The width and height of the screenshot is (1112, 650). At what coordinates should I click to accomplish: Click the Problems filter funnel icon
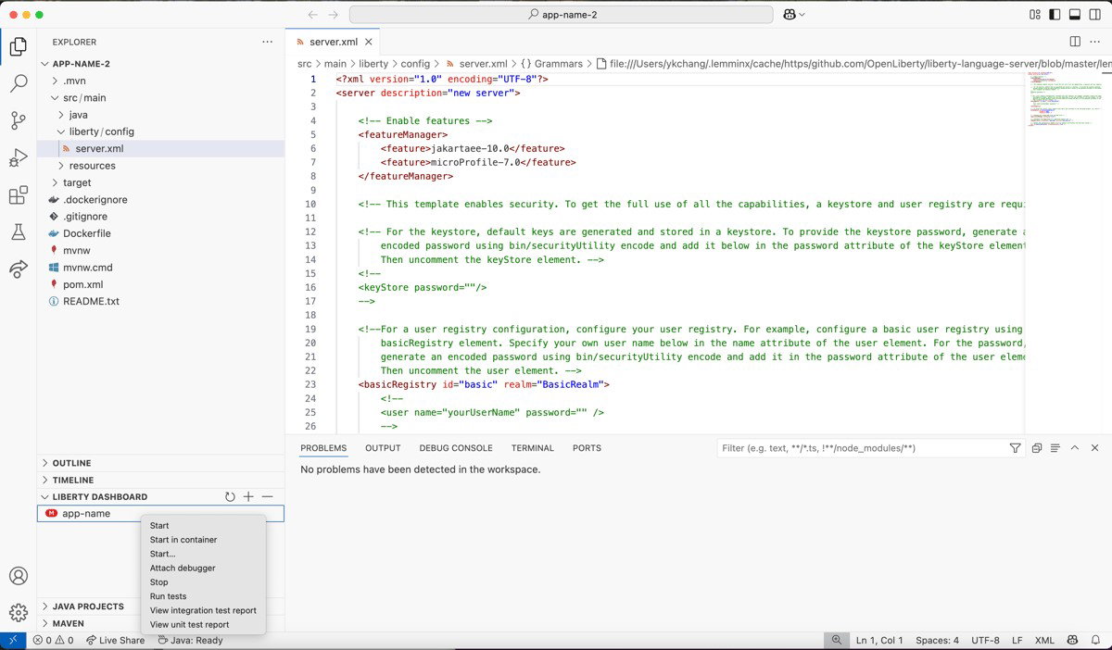click(x=1015, y=448)
